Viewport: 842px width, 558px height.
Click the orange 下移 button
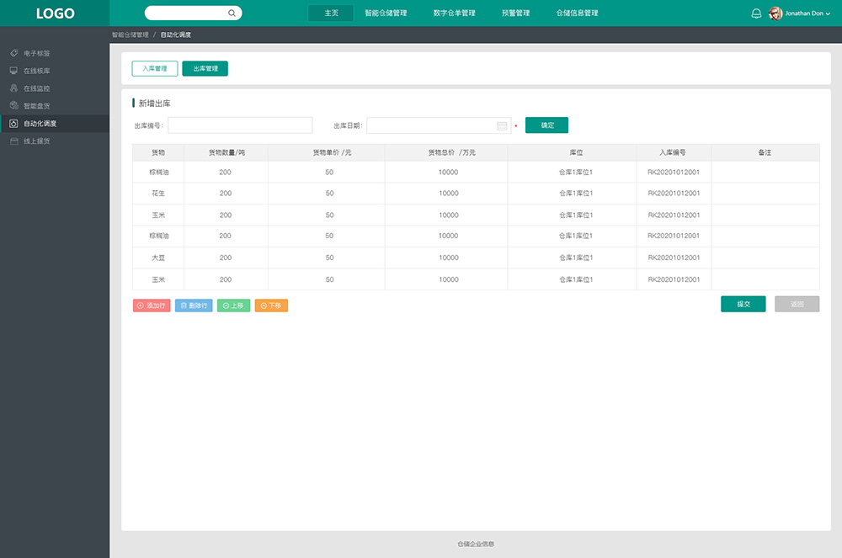coord(271,306)
